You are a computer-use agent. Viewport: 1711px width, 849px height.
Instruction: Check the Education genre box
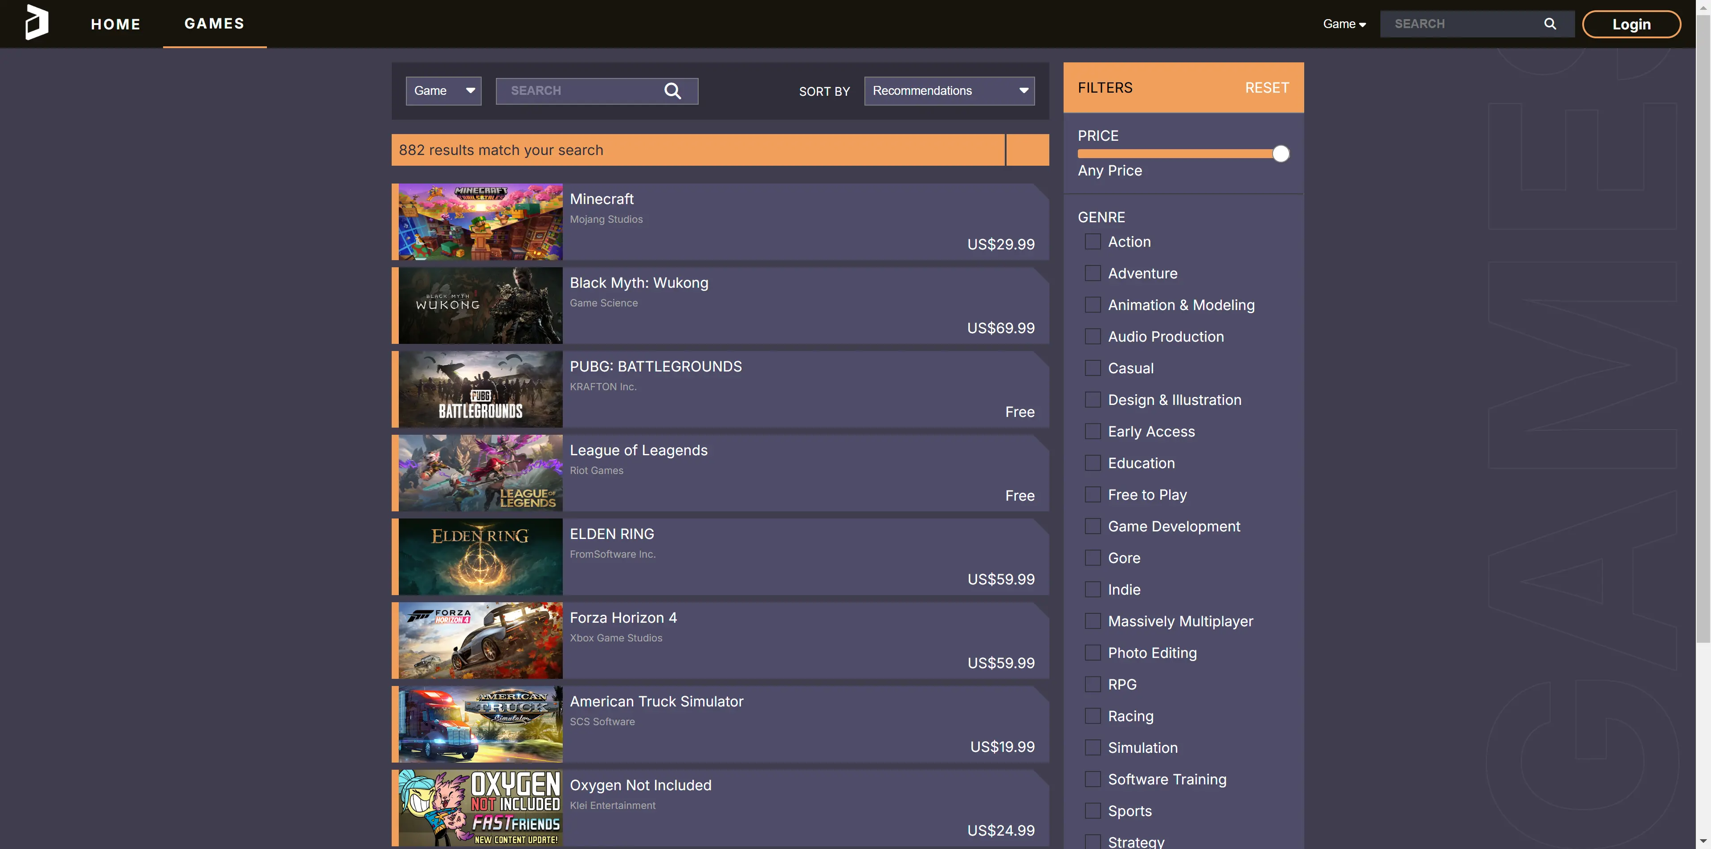1093,463
